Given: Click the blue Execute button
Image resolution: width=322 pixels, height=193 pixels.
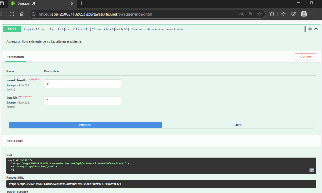Looking at the screenshot, I should (85, 125).
